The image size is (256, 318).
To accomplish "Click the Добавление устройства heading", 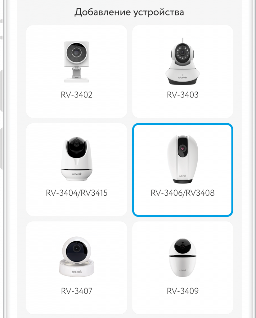I will click(x=129, y=12).
